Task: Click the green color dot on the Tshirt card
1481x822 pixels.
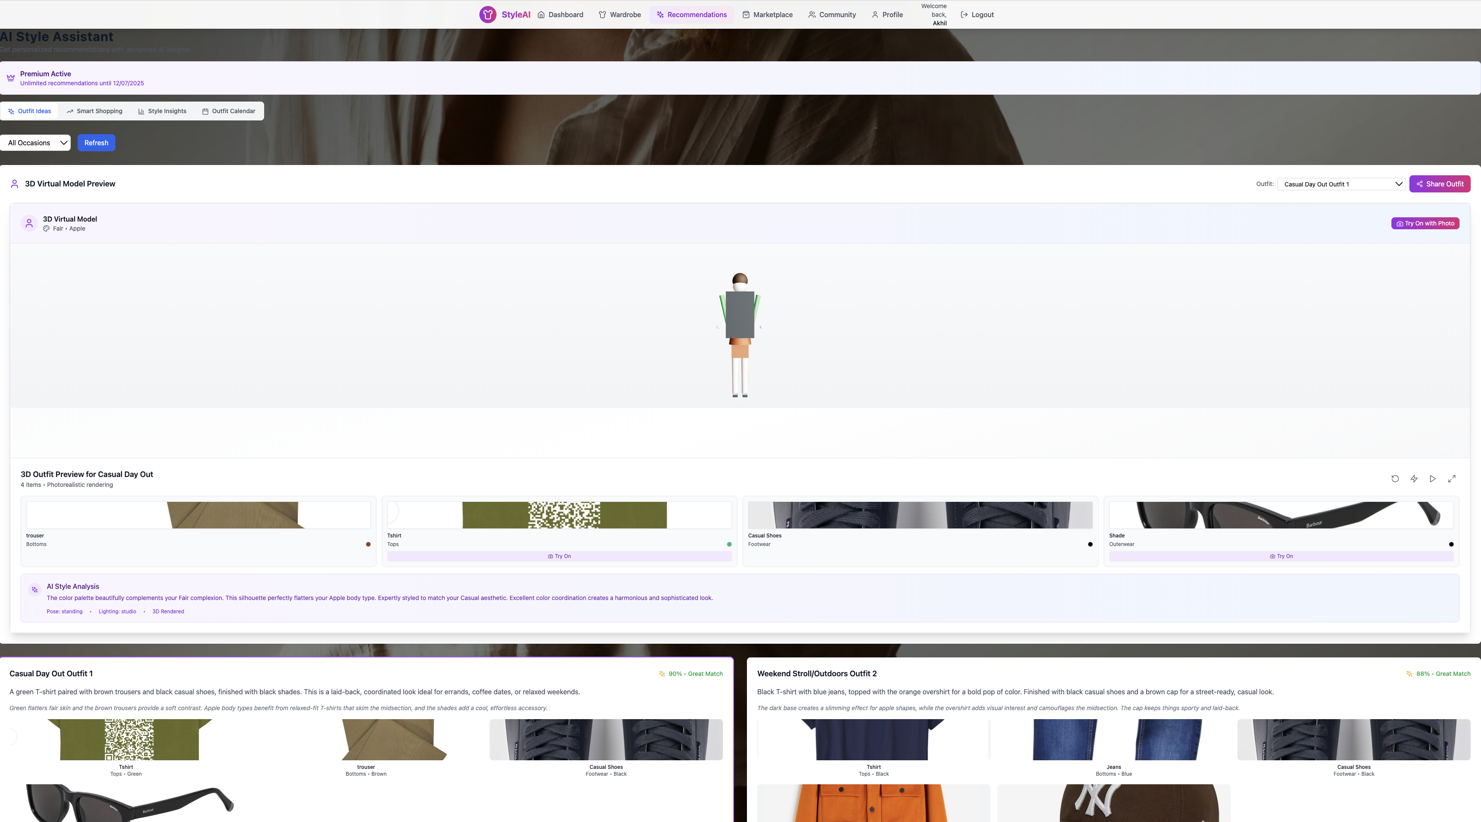Action: [x=729, y=544]
